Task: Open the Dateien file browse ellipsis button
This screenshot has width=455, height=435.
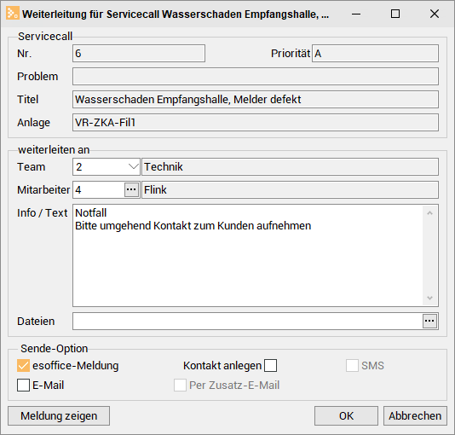Action: (x=429, y=322)
